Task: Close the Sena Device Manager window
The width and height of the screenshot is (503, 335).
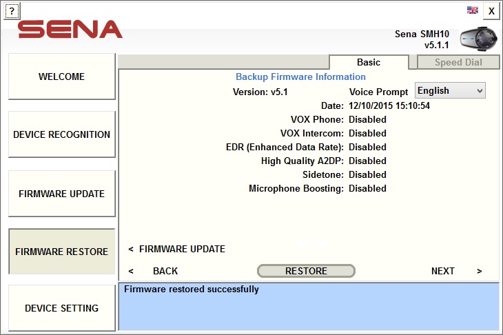Action: pos(491,11)
